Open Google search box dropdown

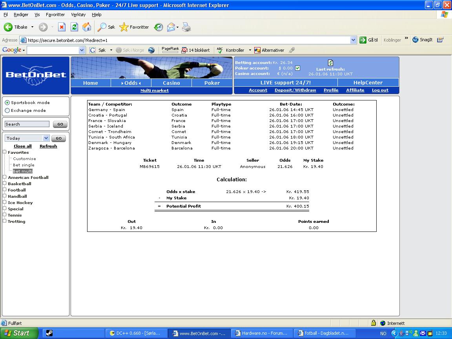[82, 50]
